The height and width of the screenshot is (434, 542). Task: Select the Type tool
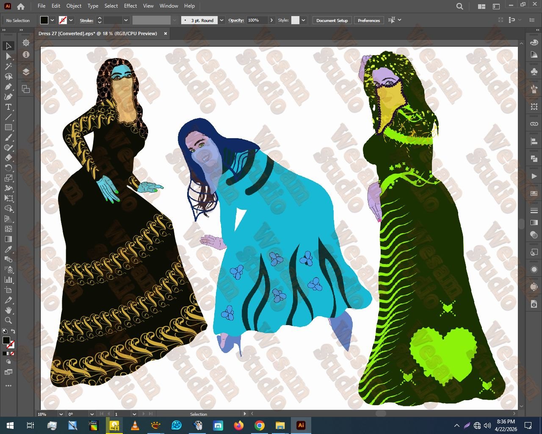(8, 107)
